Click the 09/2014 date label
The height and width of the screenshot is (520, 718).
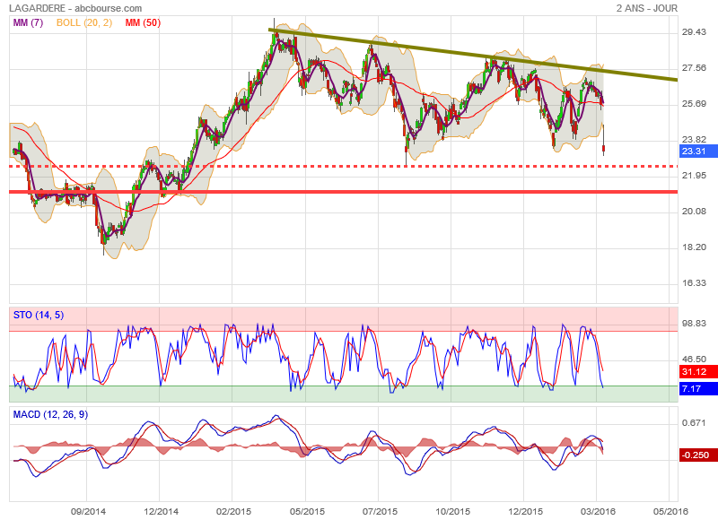coord(88,511)
